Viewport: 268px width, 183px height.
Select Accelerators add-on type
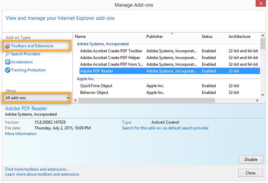coord(22,62)
